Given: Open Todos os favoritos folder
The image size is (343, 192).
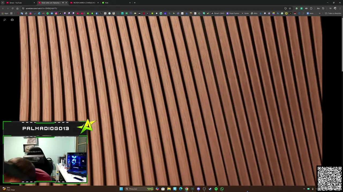Looking at the screenshot, I should 333,13.
